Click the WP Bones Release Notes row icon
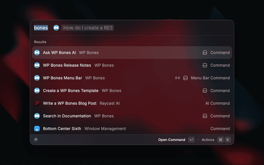Image resolution: width=264 pixels, height=165 pixels. (x=37, y=65)
